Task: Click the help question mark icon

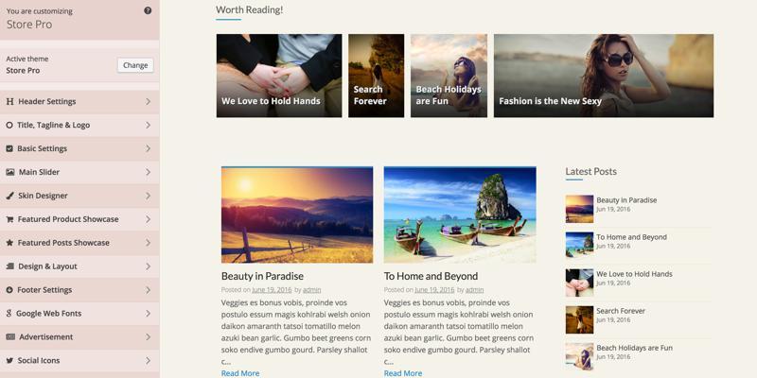Action: (x=148, y=10)
